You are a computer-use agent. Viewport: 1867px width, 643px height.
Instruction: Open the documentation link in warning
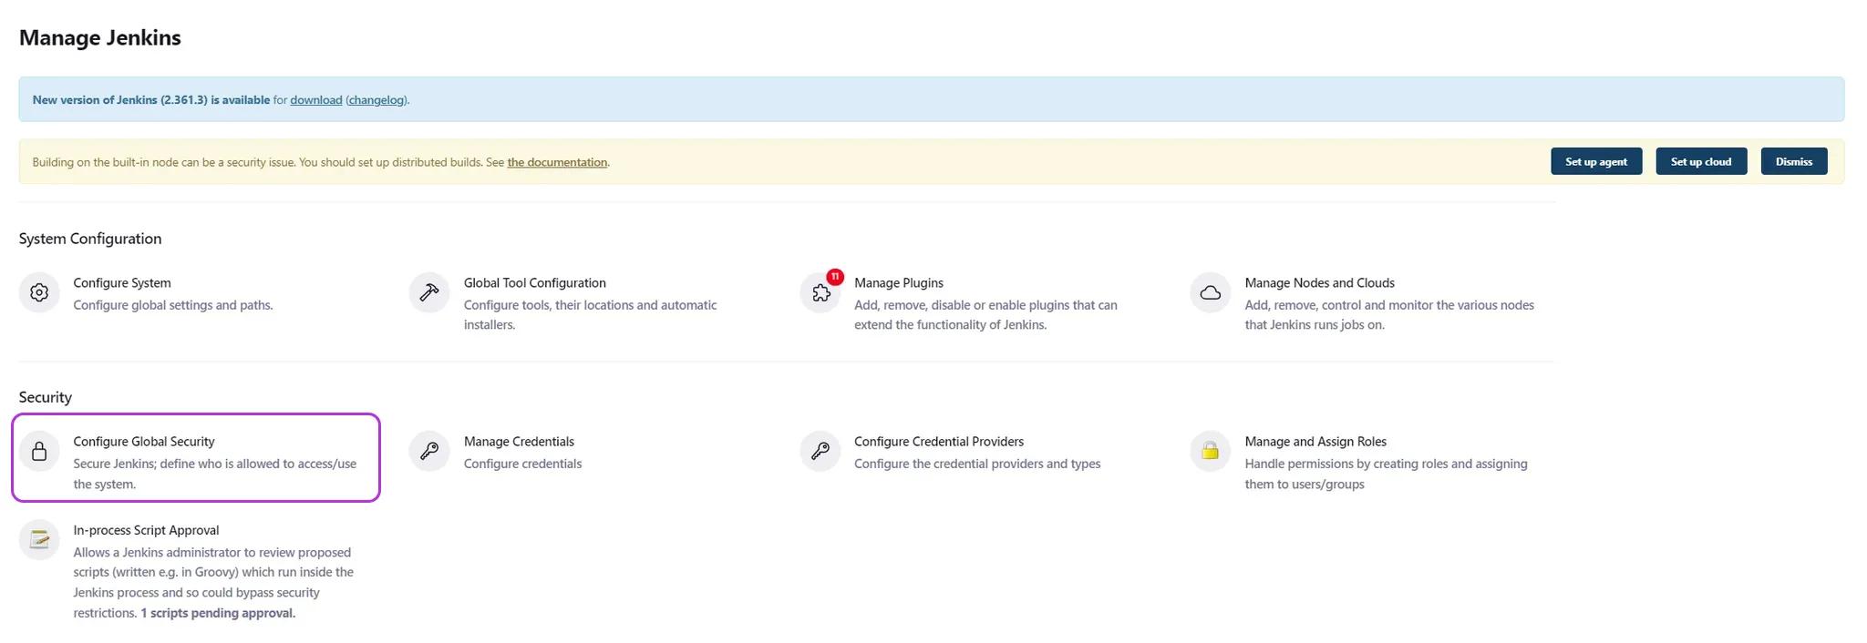557,162
